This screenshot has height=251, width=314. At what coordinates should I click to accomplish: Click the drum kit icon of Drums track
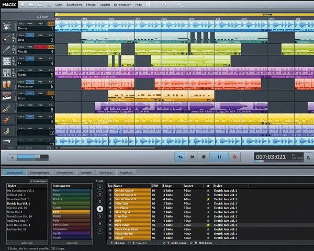coord(7,26)
